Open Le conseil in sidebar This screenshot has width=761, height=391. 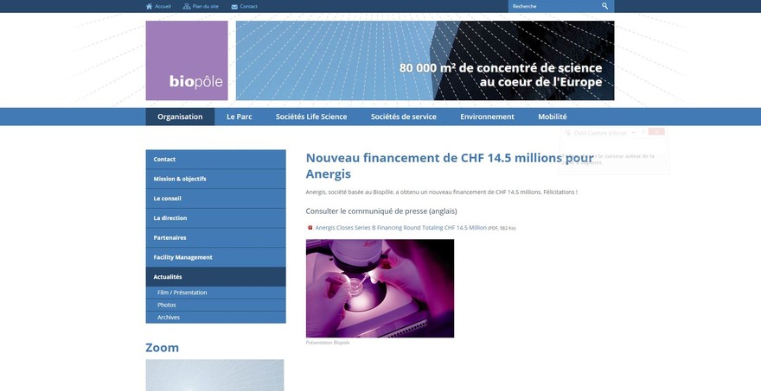(x=216, y=199)
